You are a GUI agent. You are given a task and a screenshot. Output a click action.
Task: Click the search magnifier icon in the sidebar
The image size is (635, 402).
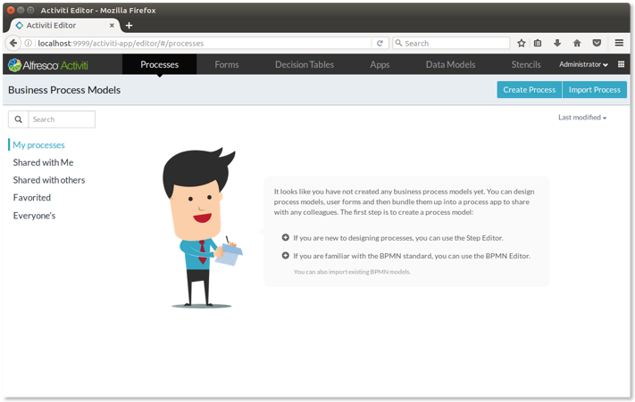18,119
